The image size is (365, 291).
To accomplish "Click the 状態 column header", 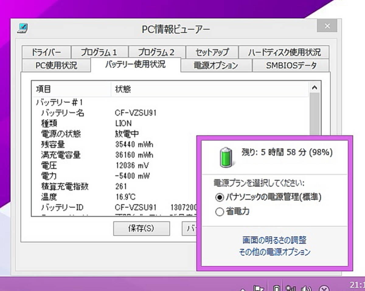I will click(210, 89).
